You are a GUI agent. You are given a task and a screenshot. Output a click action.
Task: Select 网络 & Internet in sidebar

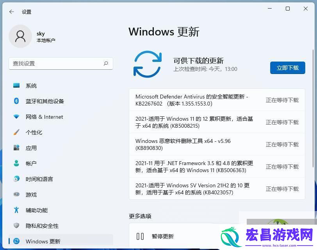[x=61, y=117]
